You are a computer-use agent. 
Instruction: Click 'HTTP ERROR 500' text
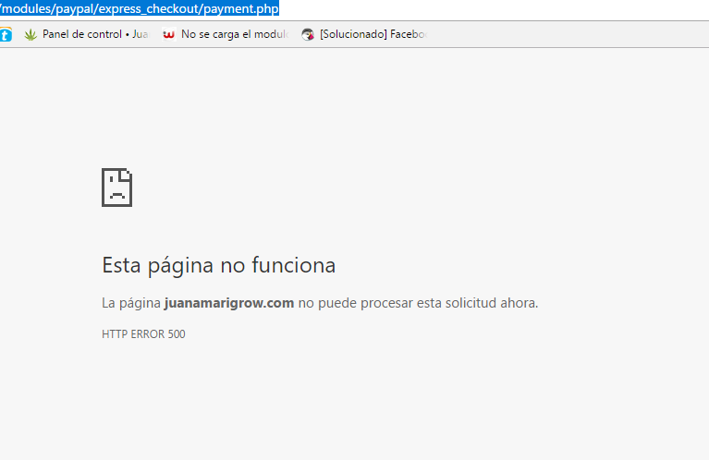click(143, 334)
